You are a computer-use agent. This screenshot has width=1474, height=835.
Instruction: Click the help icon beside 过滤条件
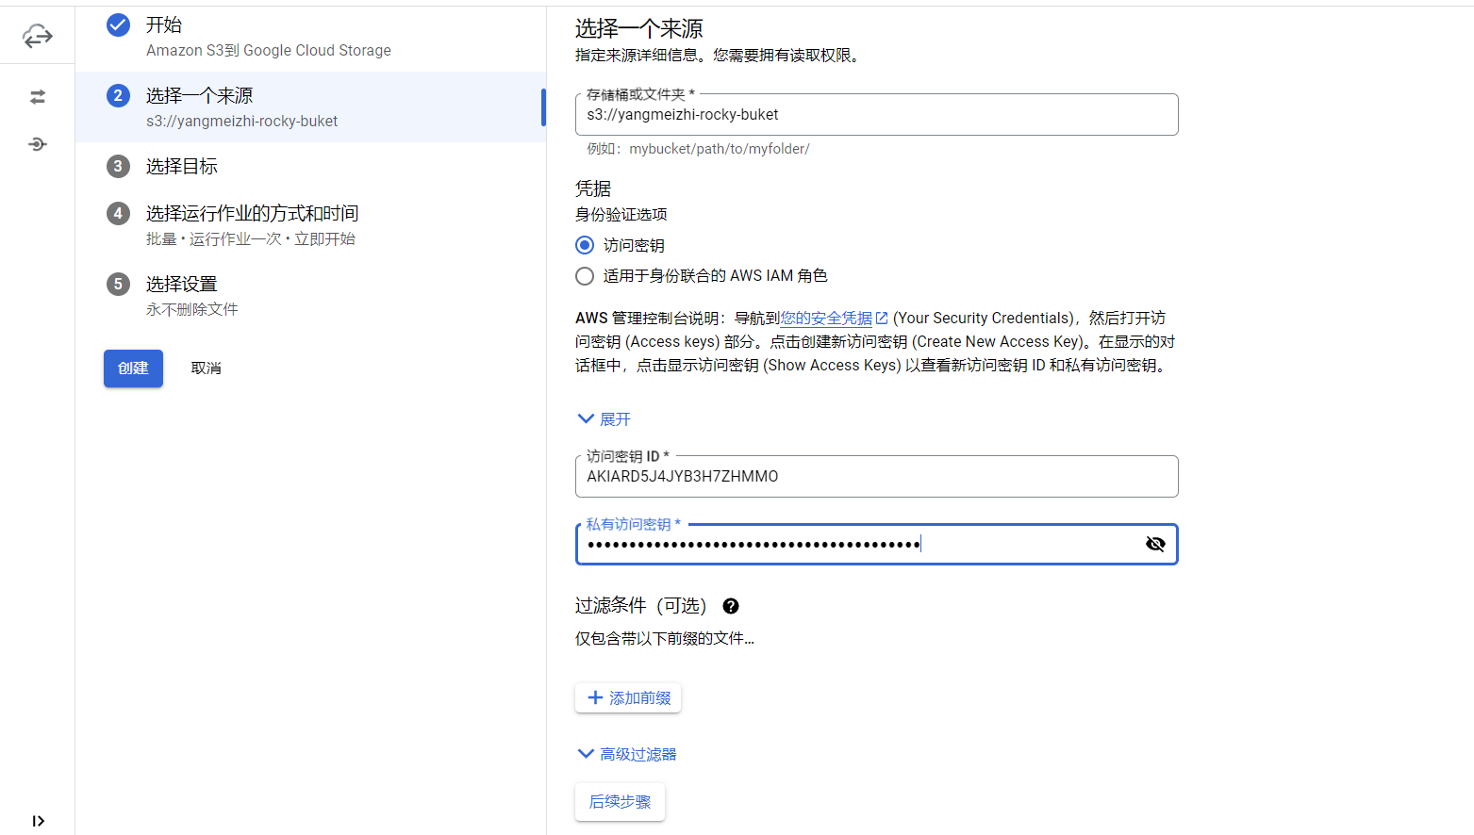[x=731, y=606]
